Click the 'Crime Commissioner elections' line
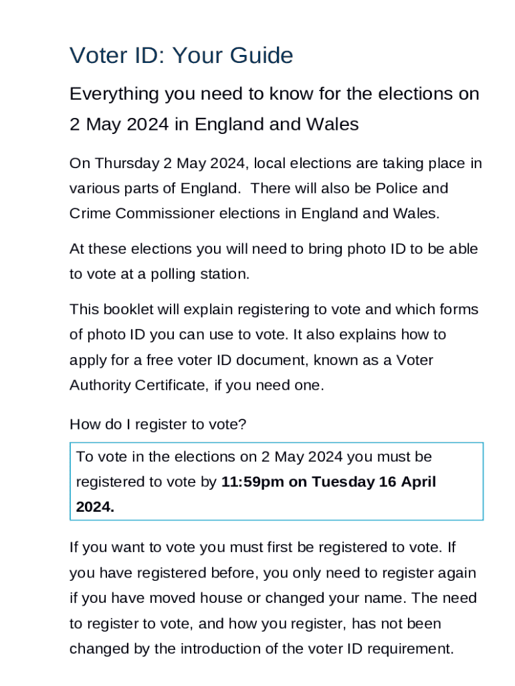Screen dimensions: 515x686 (x=255, y=214)
